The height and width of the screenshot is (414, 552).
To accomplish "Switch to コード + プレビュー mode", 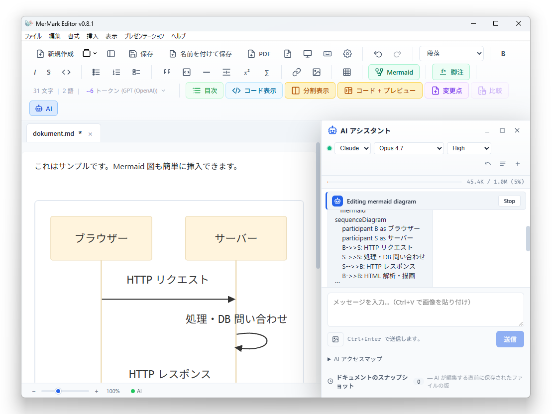I will coord(380,91).
